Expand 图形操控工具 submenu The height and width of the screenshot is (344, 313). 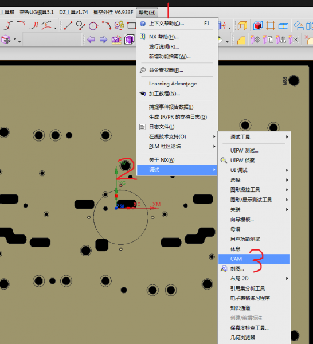click(255, 190)
